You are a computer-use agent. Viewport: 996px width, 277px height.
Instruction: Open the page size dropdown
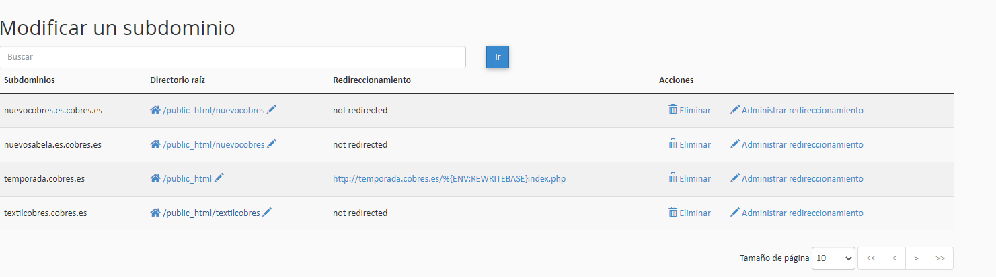[x=833, y=258]
